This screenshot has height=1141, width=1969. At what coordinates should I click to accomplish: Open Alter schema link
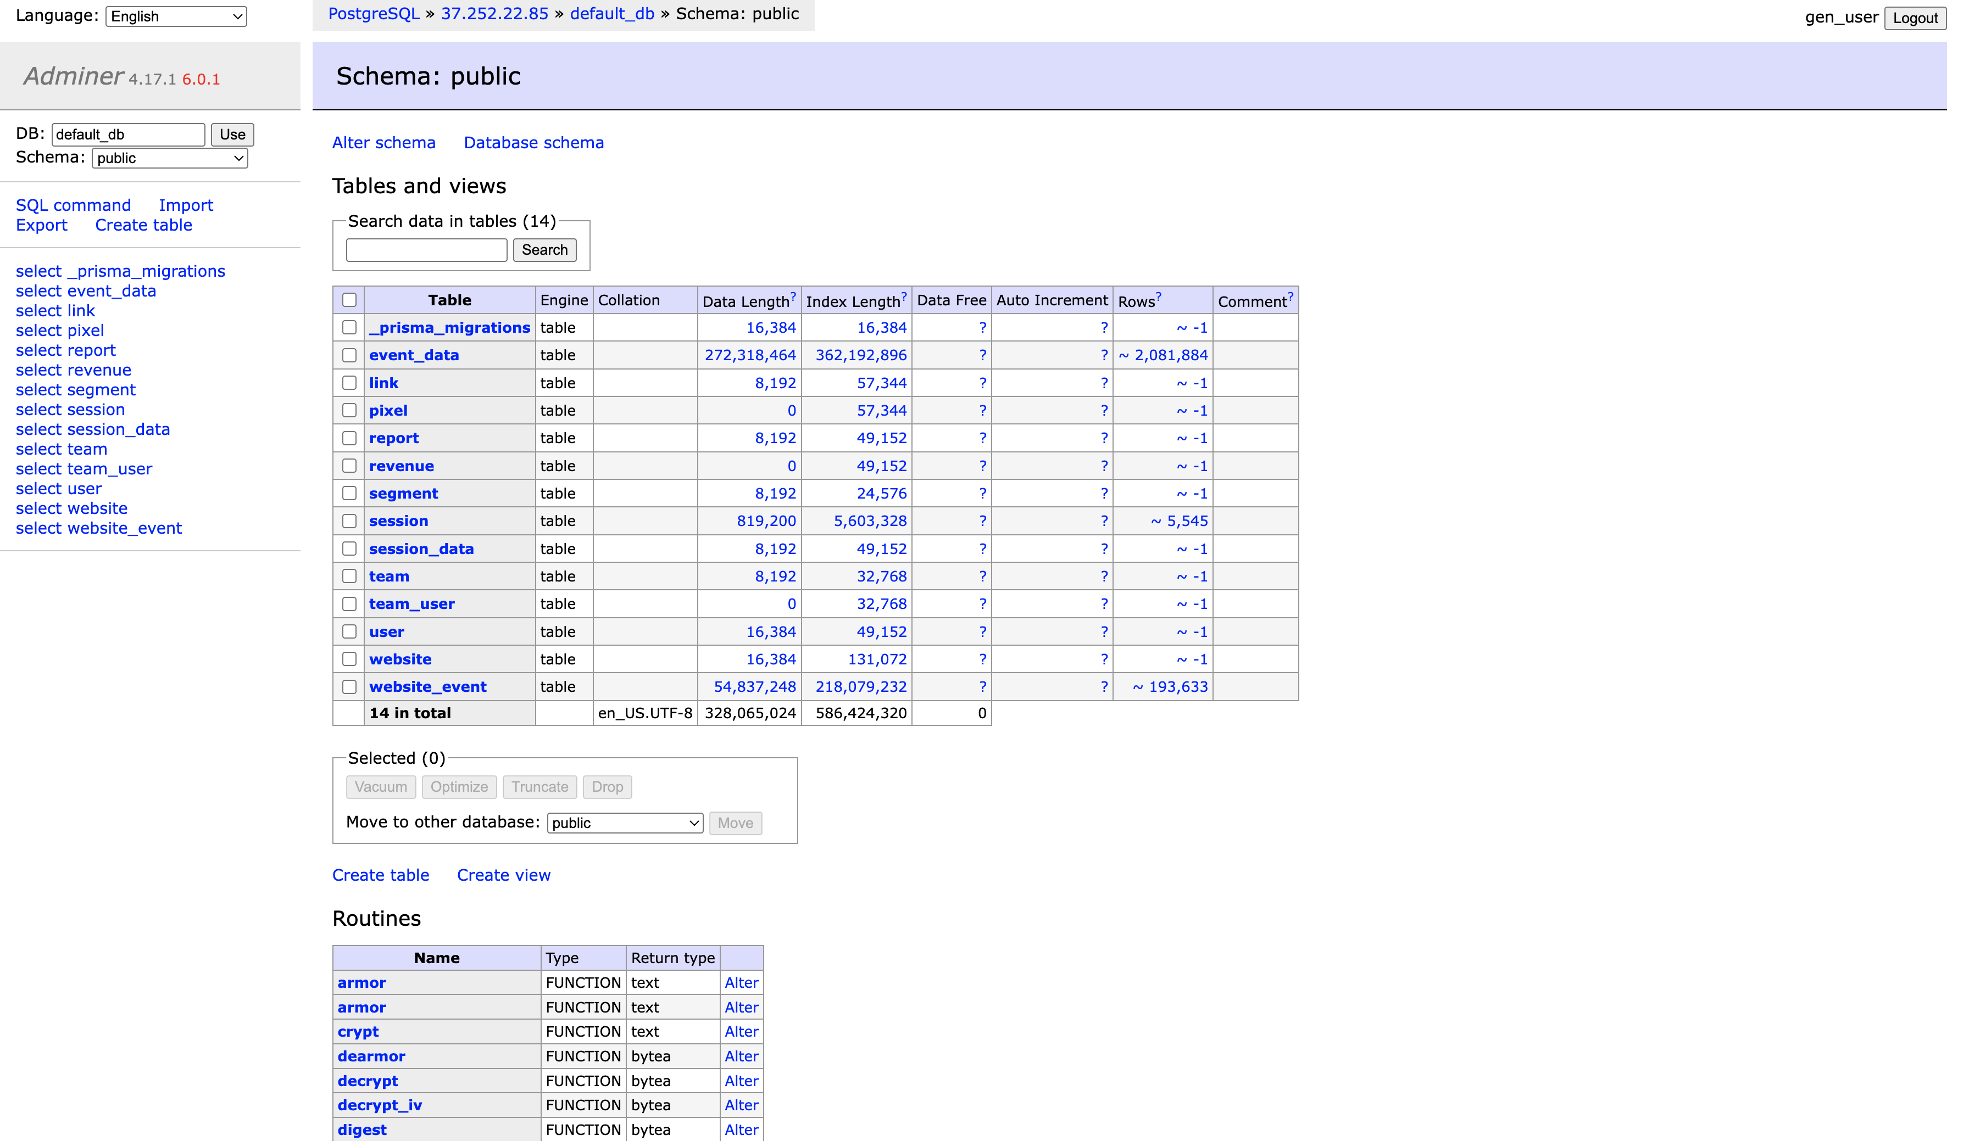[383, 142]
